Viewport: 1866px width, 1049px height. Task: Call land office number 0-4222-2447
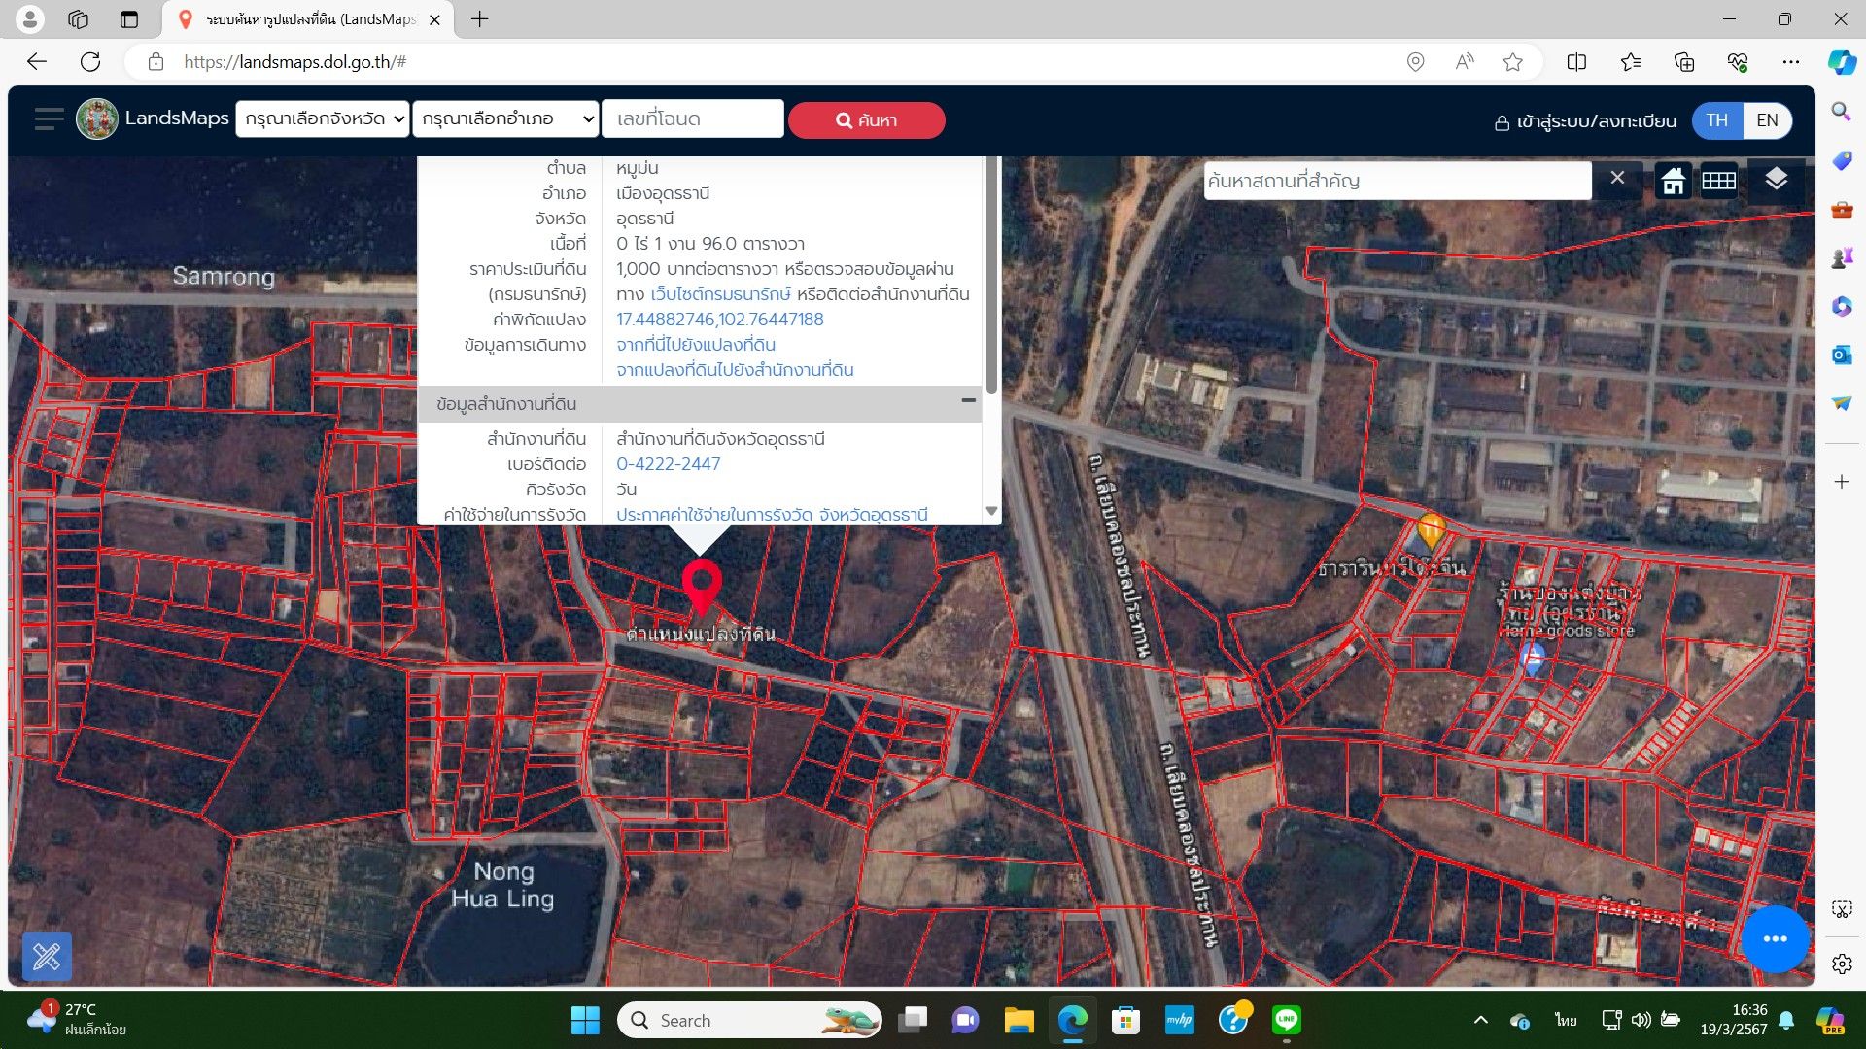tap(669, 464)
